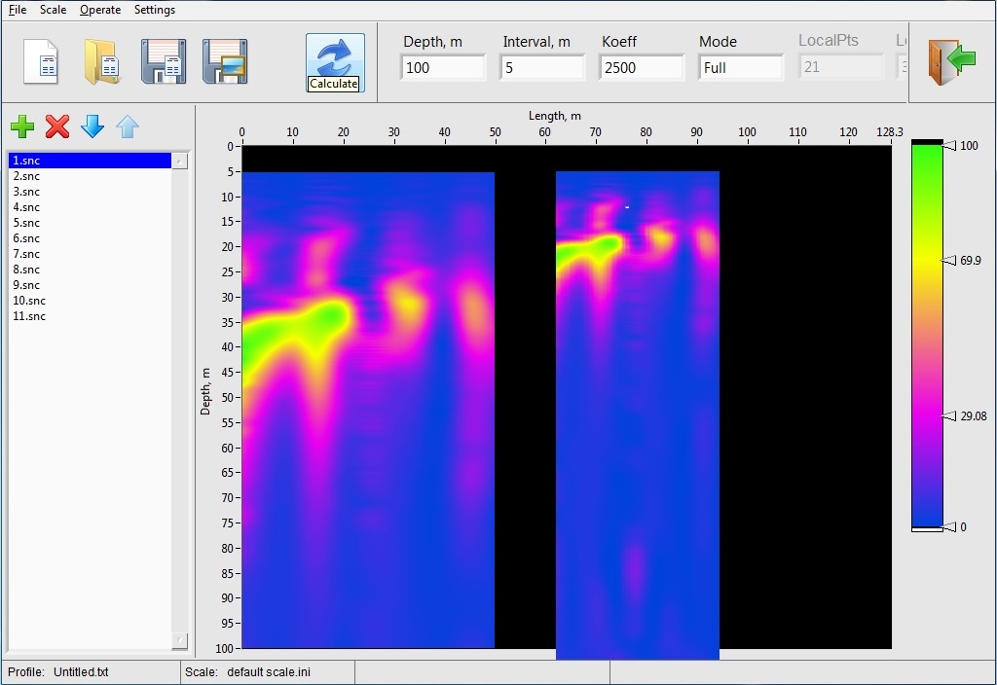Open the Mode dropdown showing Full
Viewport: 997px width, 685px height.
[740, 67]
